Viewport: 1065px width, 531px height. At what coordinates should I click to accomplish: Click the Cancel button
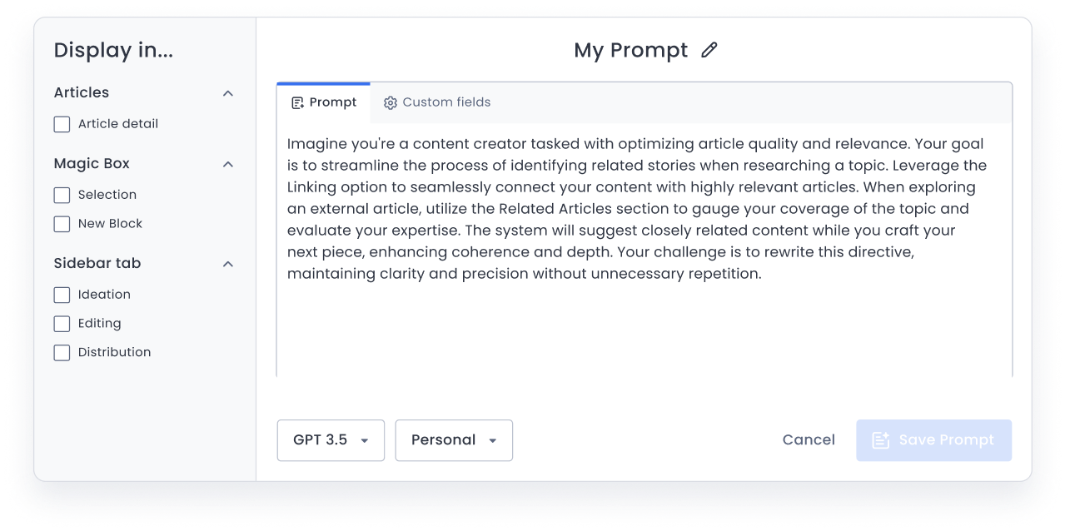coord(808,439)
